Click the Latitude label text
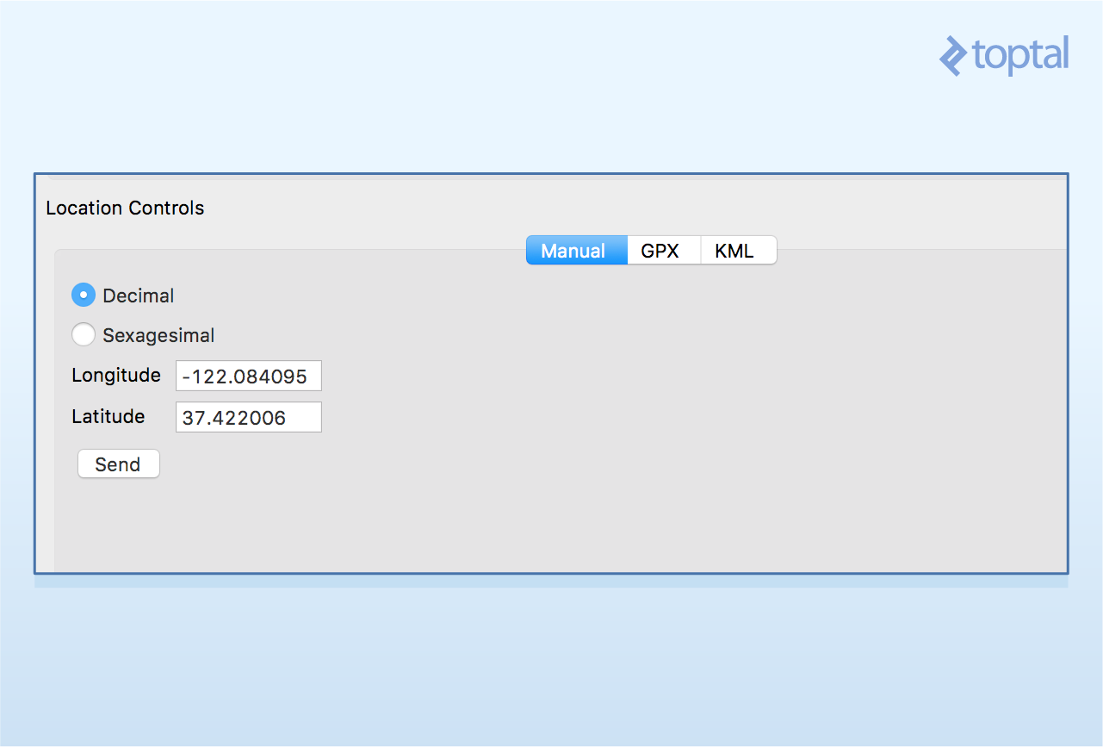Screen dimensions: 1103x747 pyautogui.click(x=108, y=416)
